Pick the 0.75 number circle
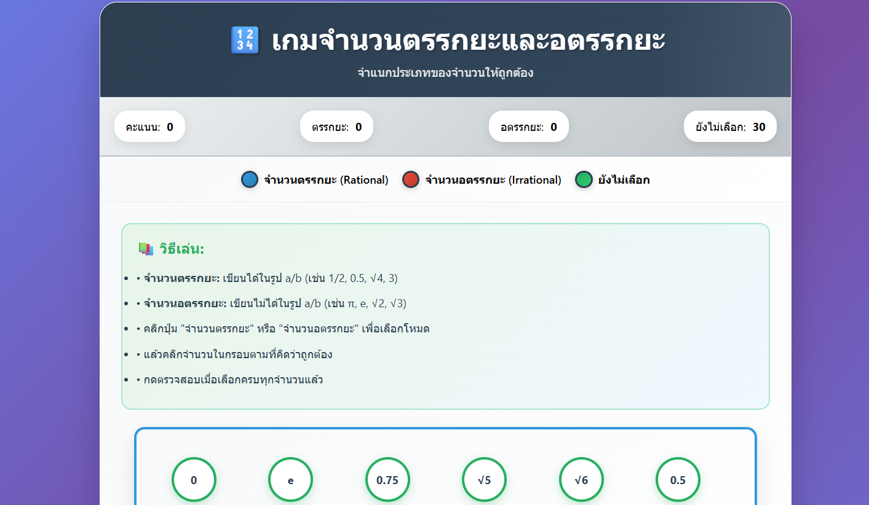 coord(387,480)
